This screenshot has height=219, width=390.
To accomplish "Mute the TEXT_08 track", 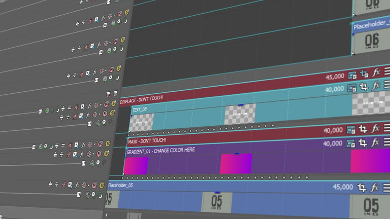I will click(105, 114).
